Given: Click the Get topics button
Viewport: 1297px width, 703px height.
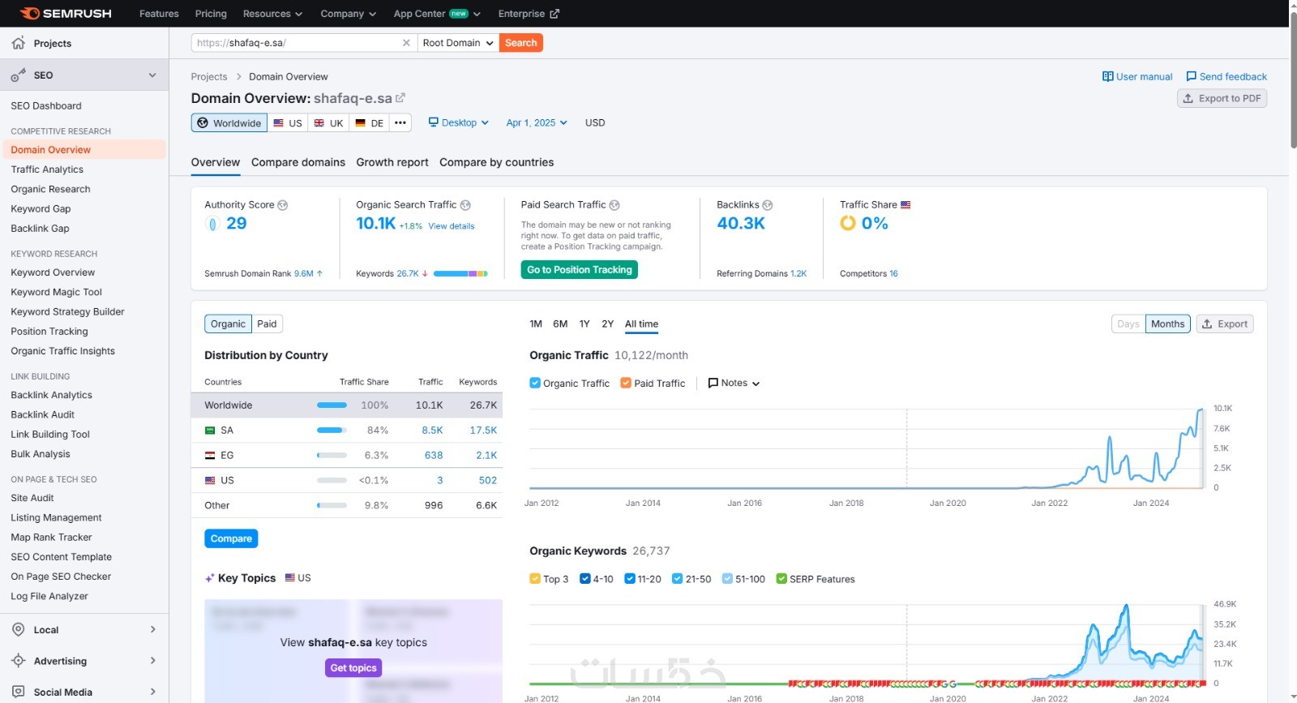Looking at the screenshot, I should pos(353,668).
